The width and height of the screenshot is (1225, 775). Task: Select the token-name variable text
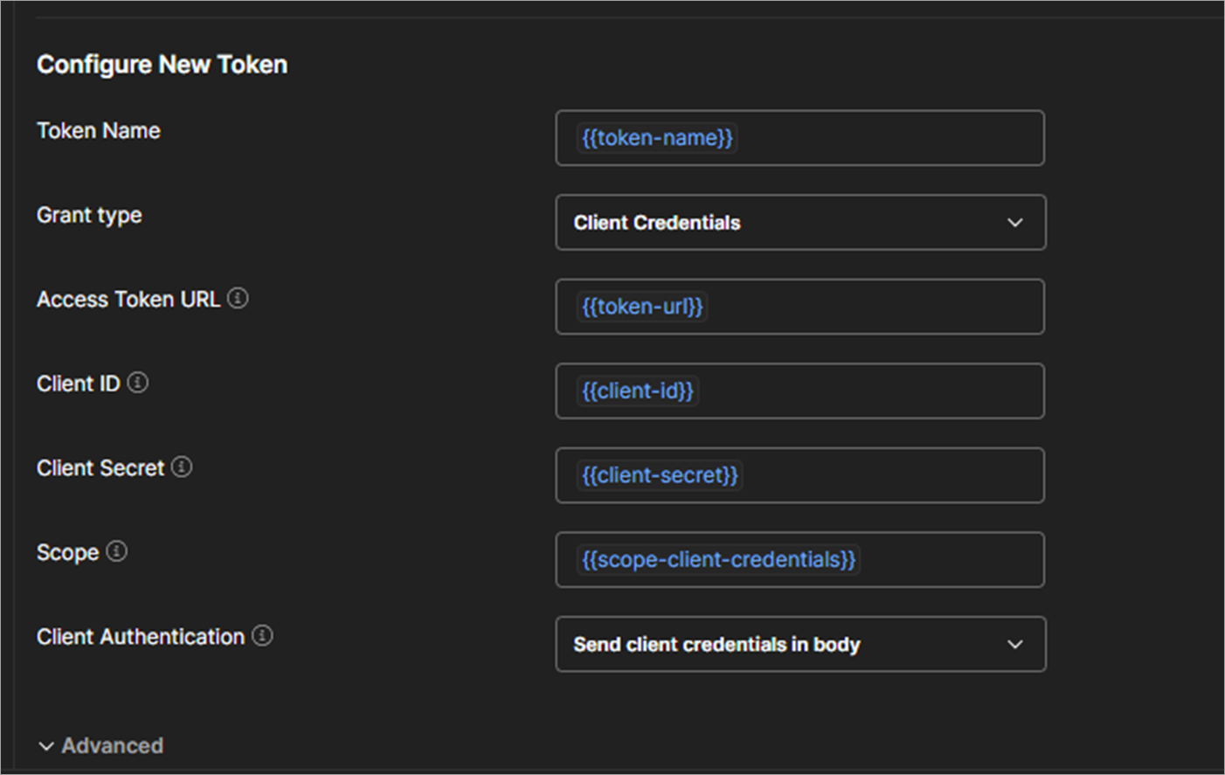click(656, 137)
